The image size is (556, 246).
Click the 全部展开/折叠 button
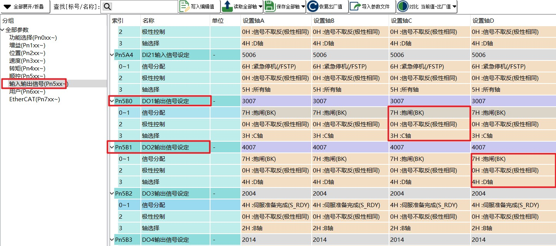pyautogui.click(x=24, y=7)
